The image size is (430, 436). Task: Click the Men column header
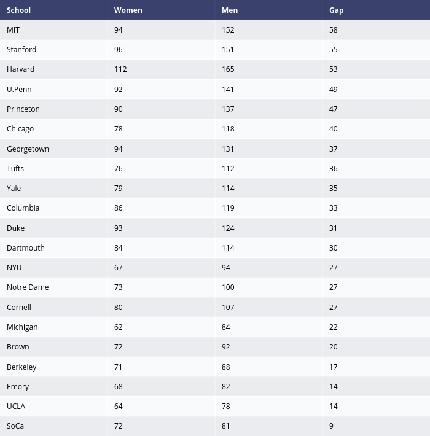click(229, 10)
